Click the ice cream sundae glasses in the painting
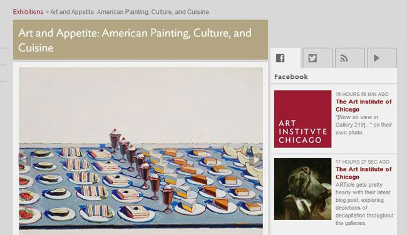This screenshot has height=235, width=407. 142,169
